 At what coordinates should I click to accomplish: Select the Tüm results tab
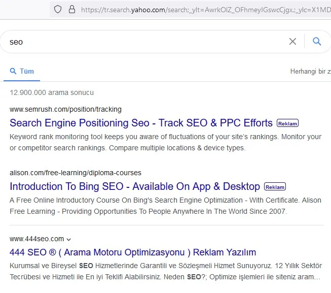22,72
